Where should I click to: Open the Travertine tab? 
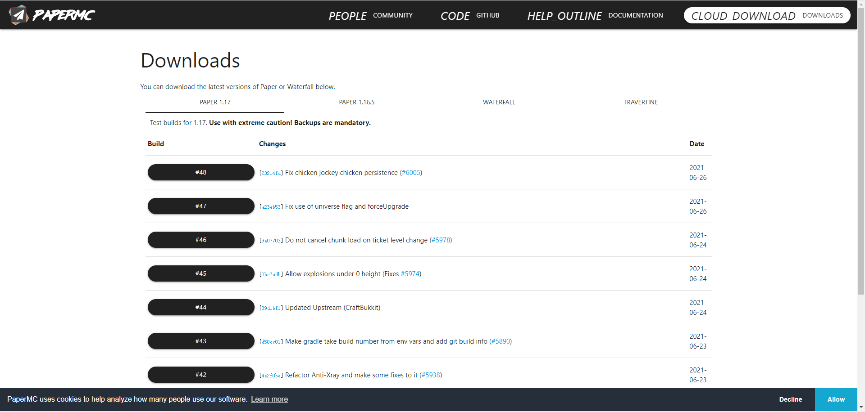point(641,103)
